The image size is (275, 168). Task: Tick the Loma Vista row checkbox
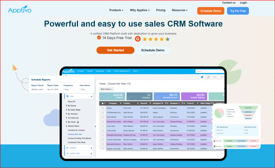103,126
